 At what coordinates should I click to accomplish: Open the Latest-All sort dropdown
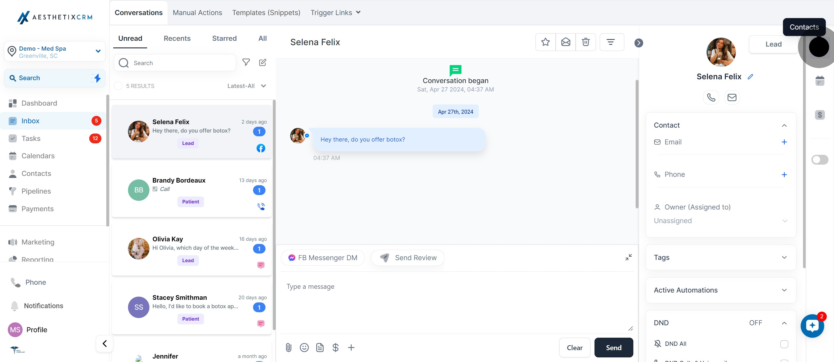[x=246, y=86]
